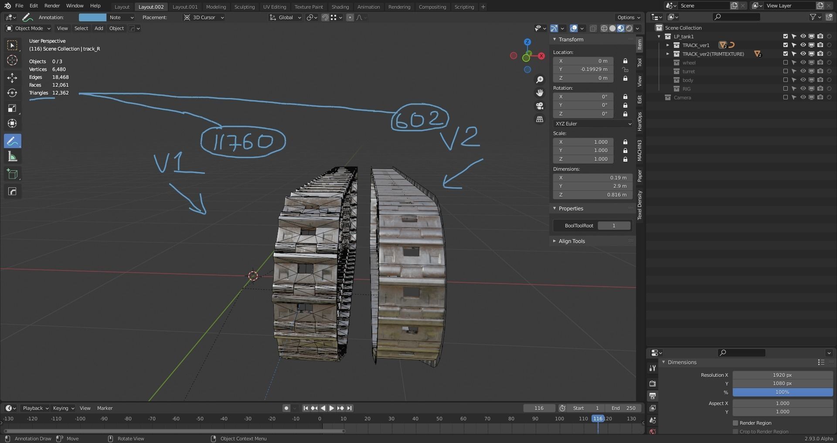
Task: Select the Cursor tool in the toolbar
Action: (x=12, y=60)
